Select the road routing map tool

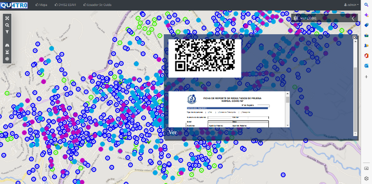click(7, 45)
